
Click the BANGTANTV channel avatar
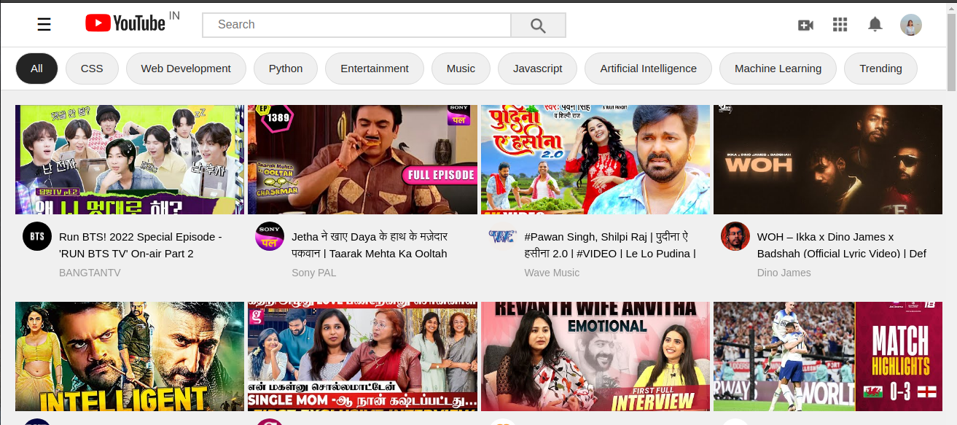(36, 235)
